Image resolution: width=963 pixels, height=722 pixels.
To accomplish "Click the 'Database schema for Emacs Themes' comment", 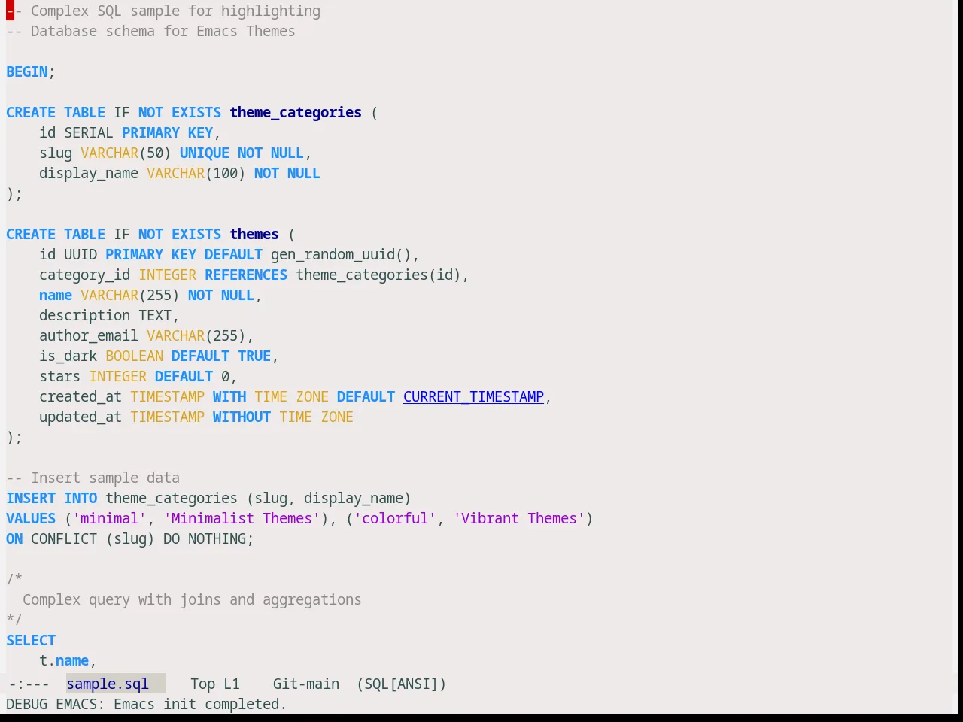I will pyautogui.click(x=163, y=31).
